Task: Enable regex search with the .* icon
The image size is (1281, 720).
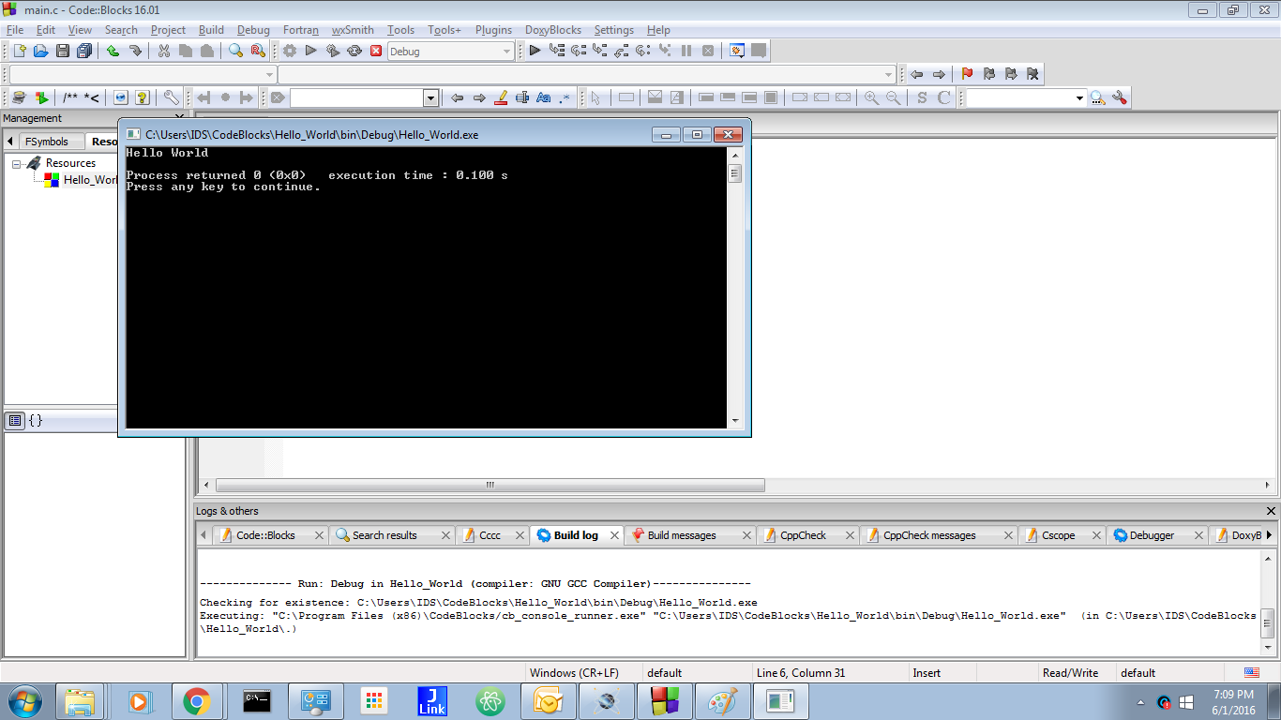Action: (x=564, y=97)
